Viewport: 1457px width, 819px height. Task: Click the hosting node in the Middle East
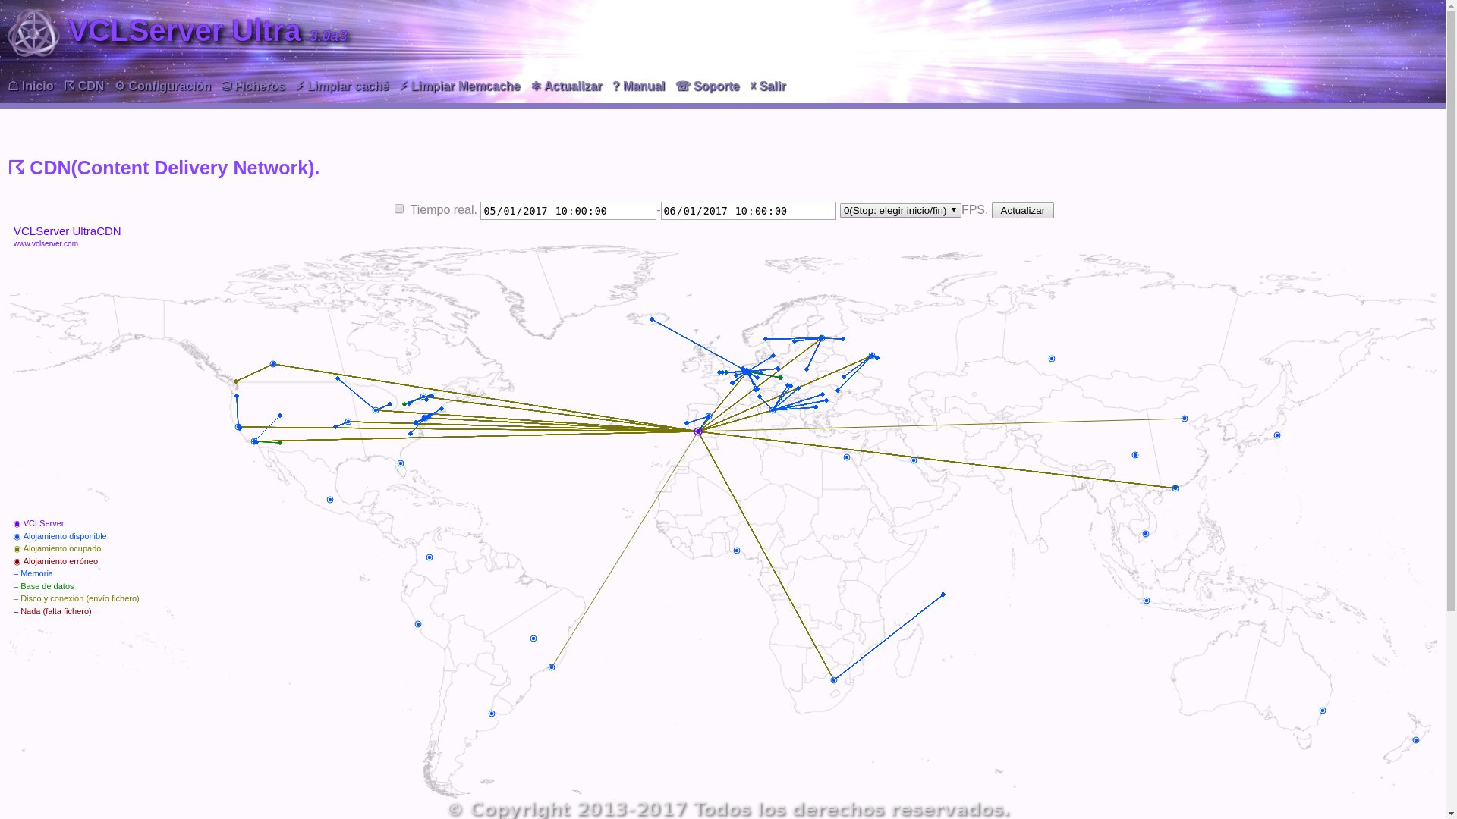[847, 457]
